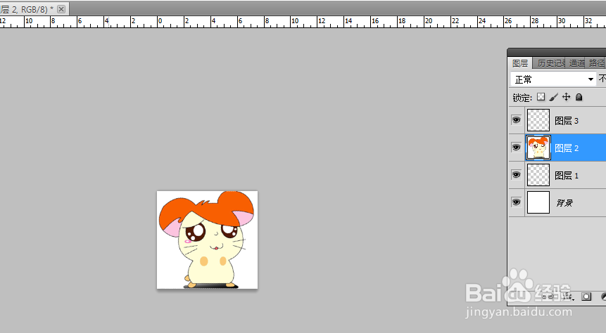Hide 图层 3 using its eye icon

[x=516, y=120]
